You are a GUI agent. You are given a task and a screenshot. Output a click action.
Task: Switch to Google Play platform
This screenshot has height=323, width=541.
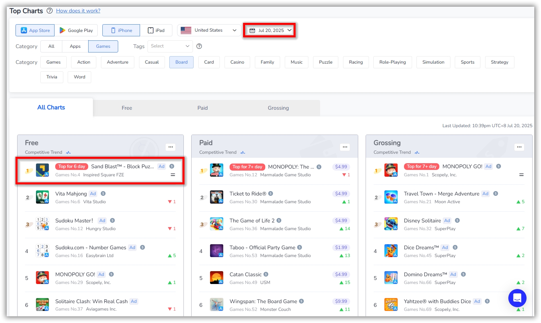coord(76,30)
